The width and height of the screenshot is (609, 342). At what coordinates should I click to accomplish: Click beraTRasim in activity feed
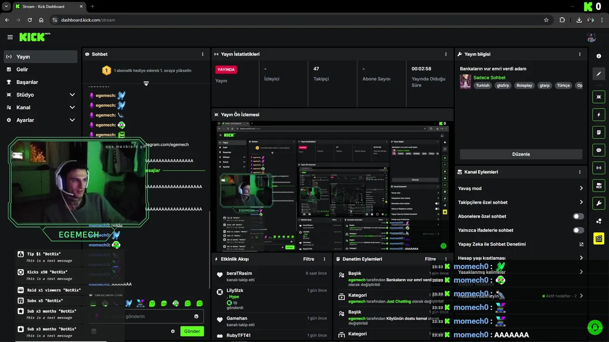pos(239,273)
